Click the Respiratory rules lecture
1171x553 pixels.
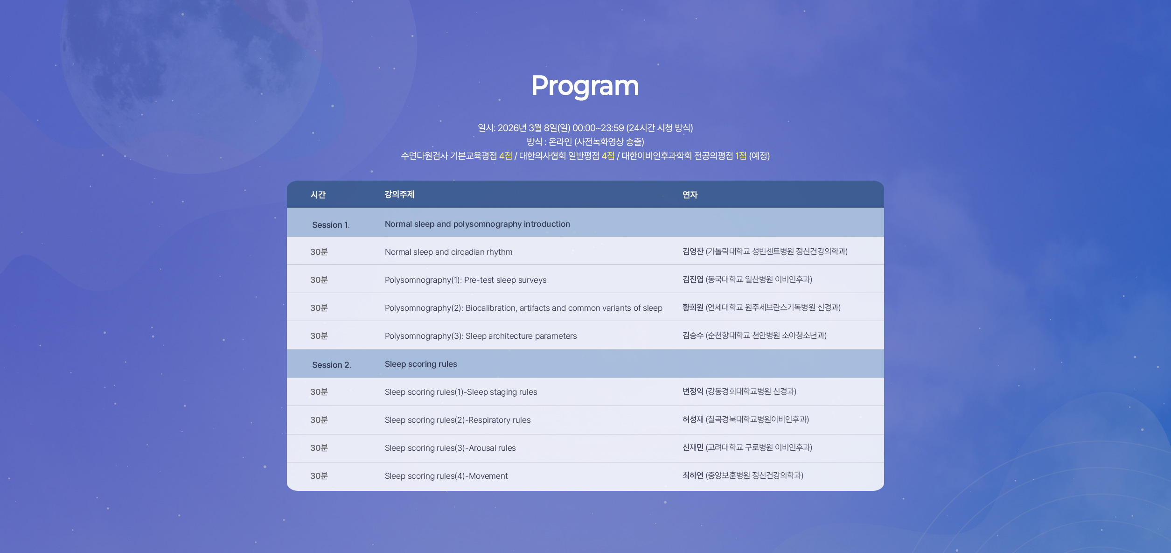457,420
